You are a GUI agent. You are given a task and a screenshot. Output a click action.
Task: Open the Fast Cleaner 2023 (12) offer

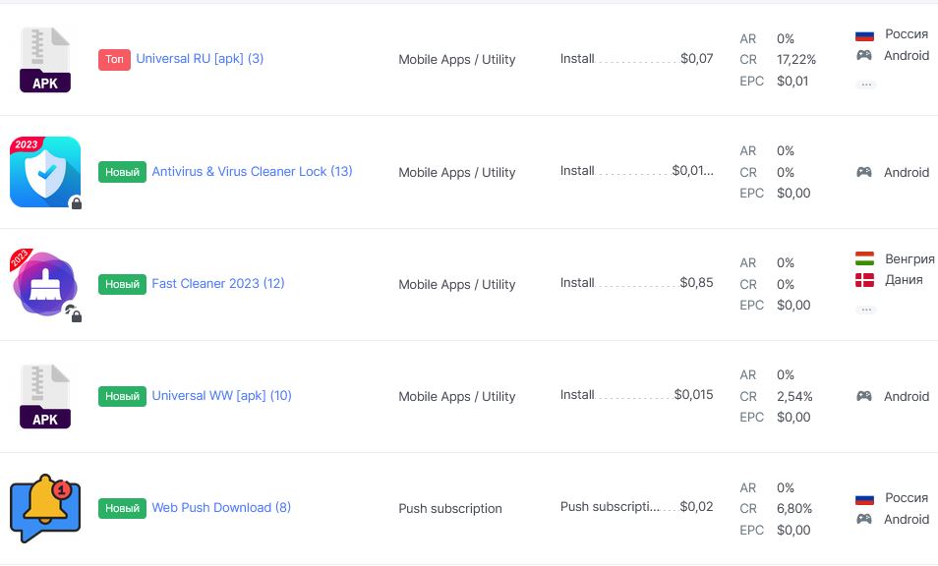[217, 283]
